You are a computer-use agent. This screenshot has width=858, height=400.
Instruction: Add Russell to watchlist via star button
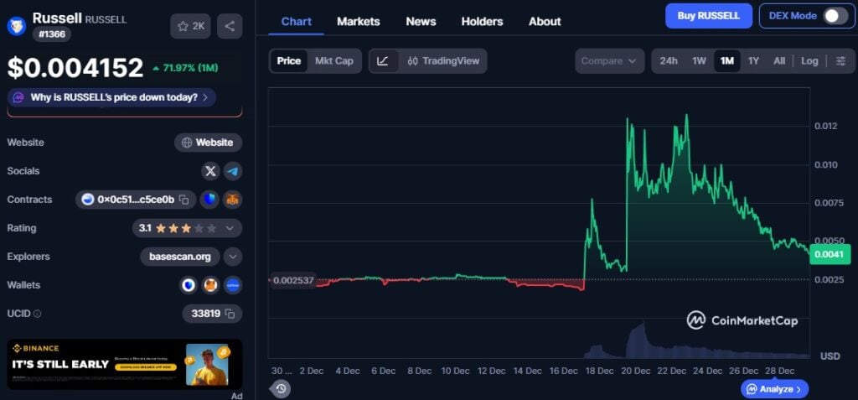pyautogui.click(x=190, y=26)
